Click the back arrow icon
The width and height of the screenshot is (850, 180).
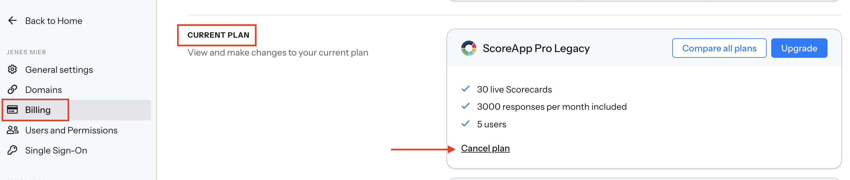click(12, 21)
